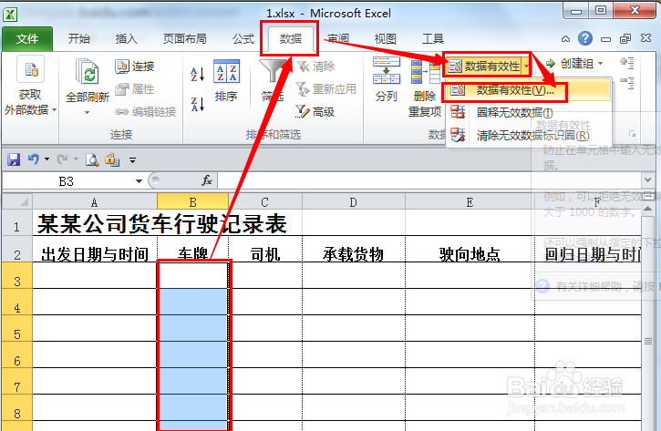
Task: Click the 创建组 group button
Action: [570, 64]
